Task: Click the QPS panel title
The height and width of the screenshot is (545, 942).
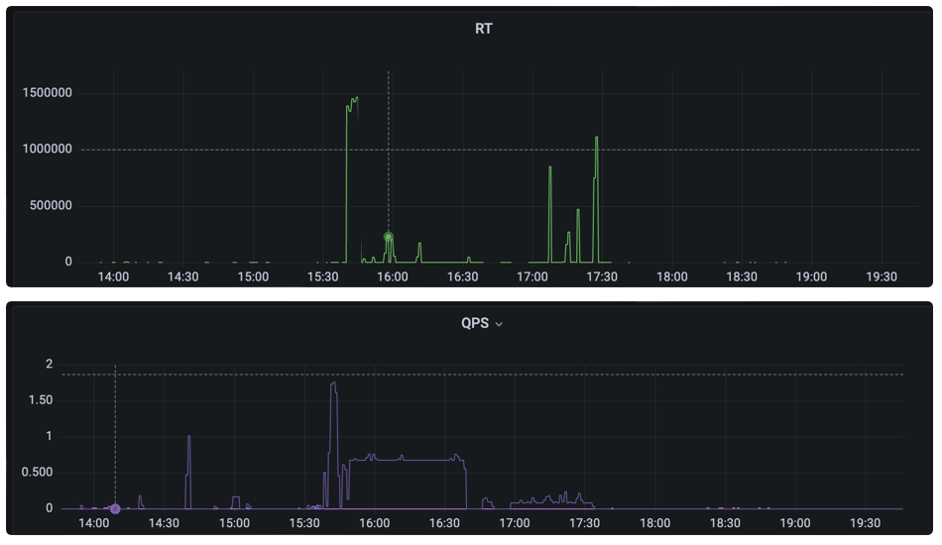Action: coord(475,323)
